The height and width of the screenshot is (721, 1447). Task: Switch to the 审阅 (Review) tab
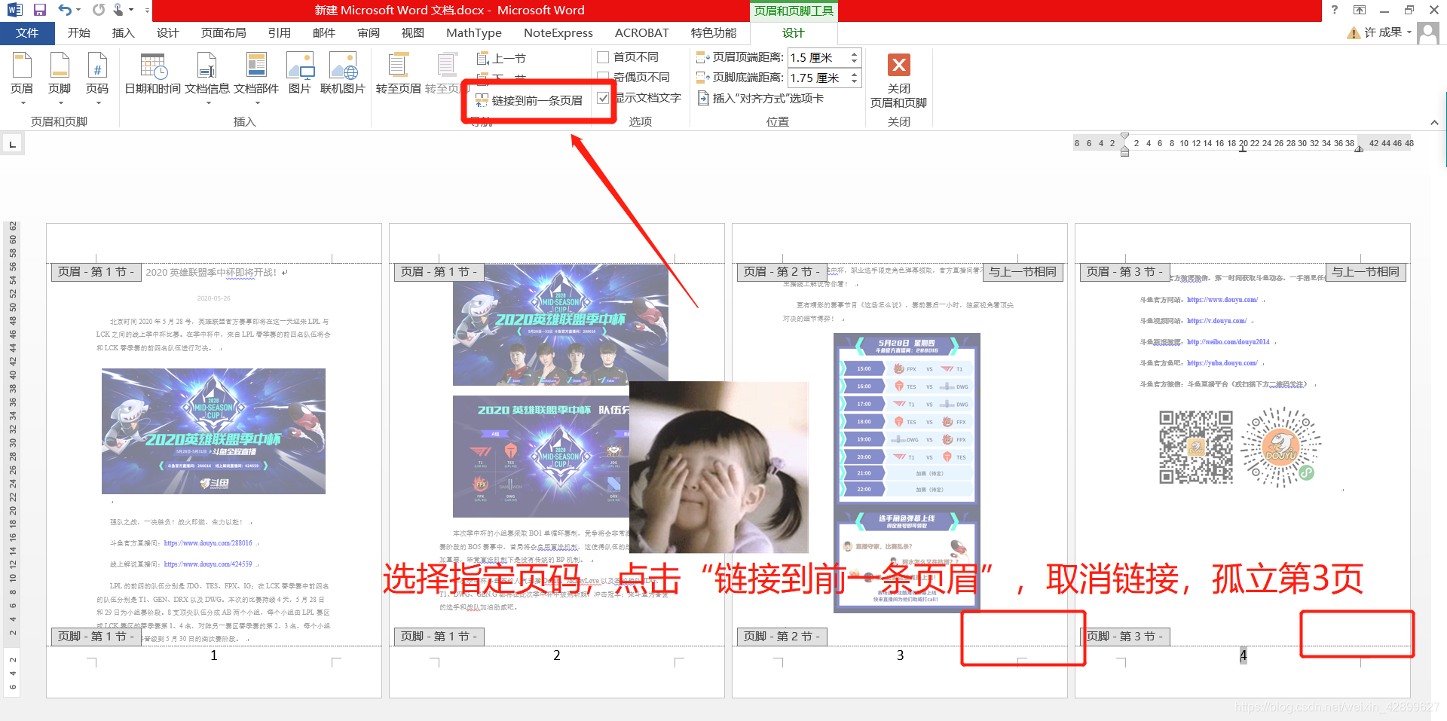coord(369,32)
